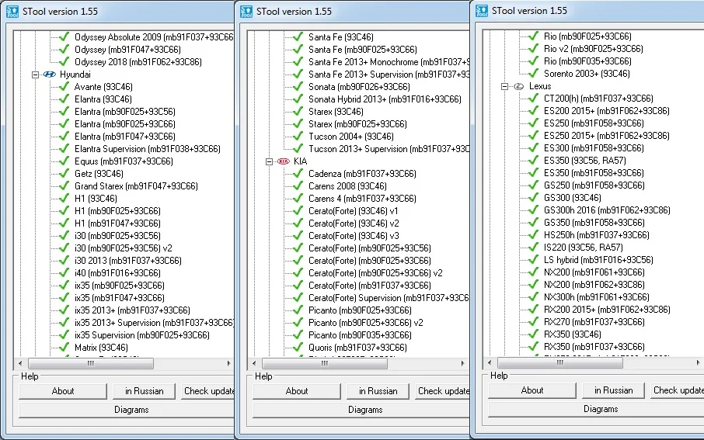The height and width of the screenshot is (440, 704).
Task: Click green checkmark beside IS220 (93C56, RA57)
Action: (533, 247)
